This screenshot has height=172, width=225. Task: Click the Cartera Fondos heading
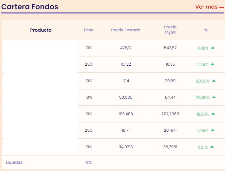[30, 7]
